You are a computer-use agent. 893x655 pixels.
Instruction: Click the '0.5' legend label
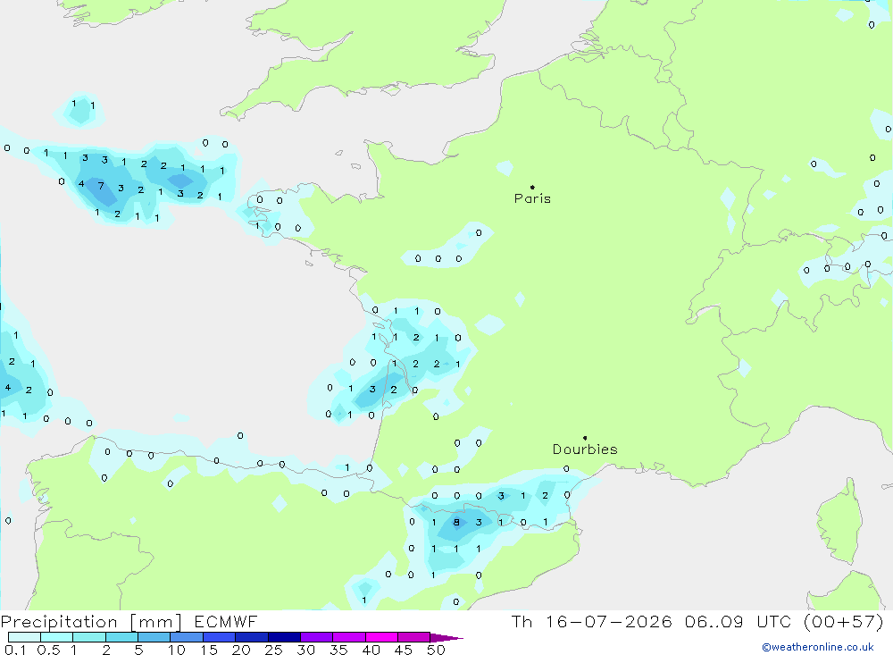coord(48,650)
